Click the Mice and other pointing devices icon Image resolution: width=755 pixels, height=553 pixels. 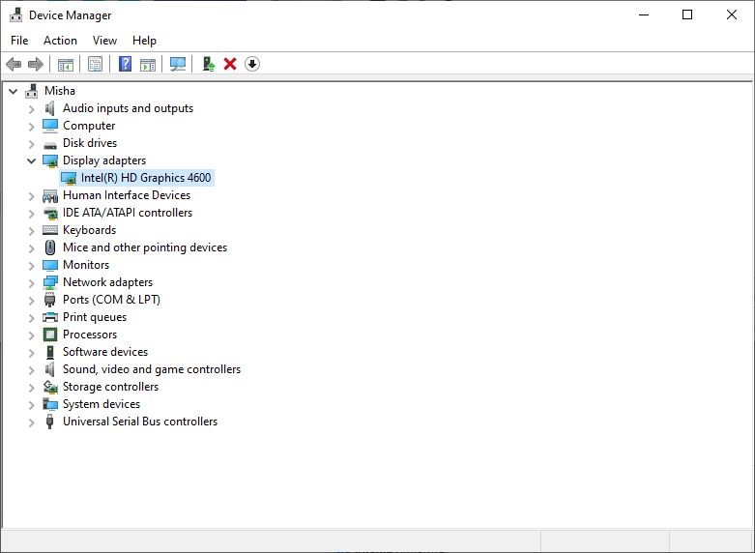(x=50, y=247)
